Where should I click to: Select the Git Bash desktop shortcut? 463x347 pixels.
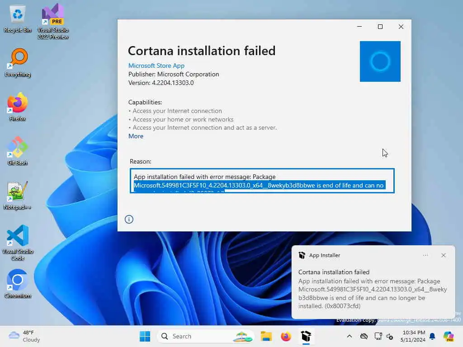point(18,151)
